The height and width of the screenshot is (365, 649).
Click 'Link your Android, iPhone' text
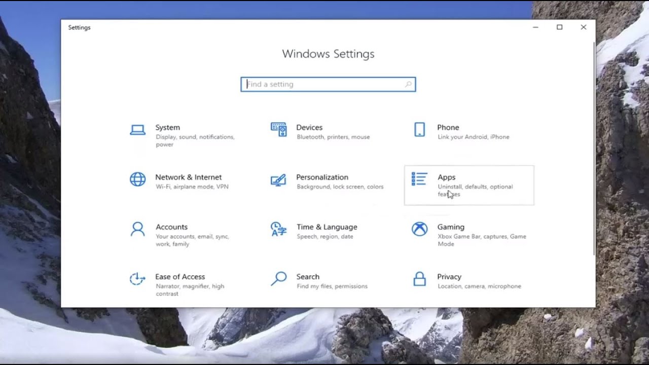[474, 137]
